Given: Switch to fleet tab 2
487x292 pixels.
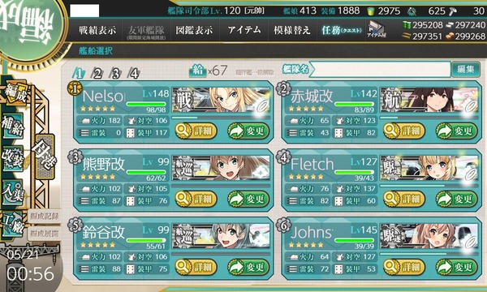Looking at the screenshot, I should pyautogui.click(x=97, y=74).
